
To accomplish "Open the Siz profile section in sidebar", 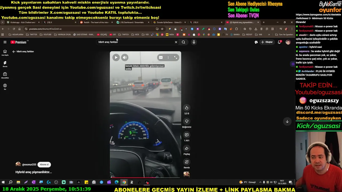I will tap(5, 87).
